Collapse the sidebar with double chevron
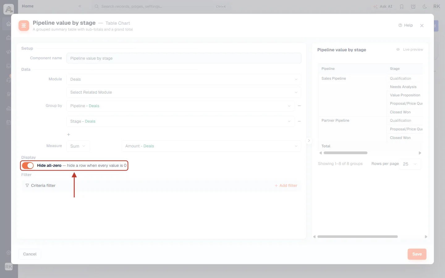Image resolution: width=445 pixels, height=278 pixels. (80, 6)
